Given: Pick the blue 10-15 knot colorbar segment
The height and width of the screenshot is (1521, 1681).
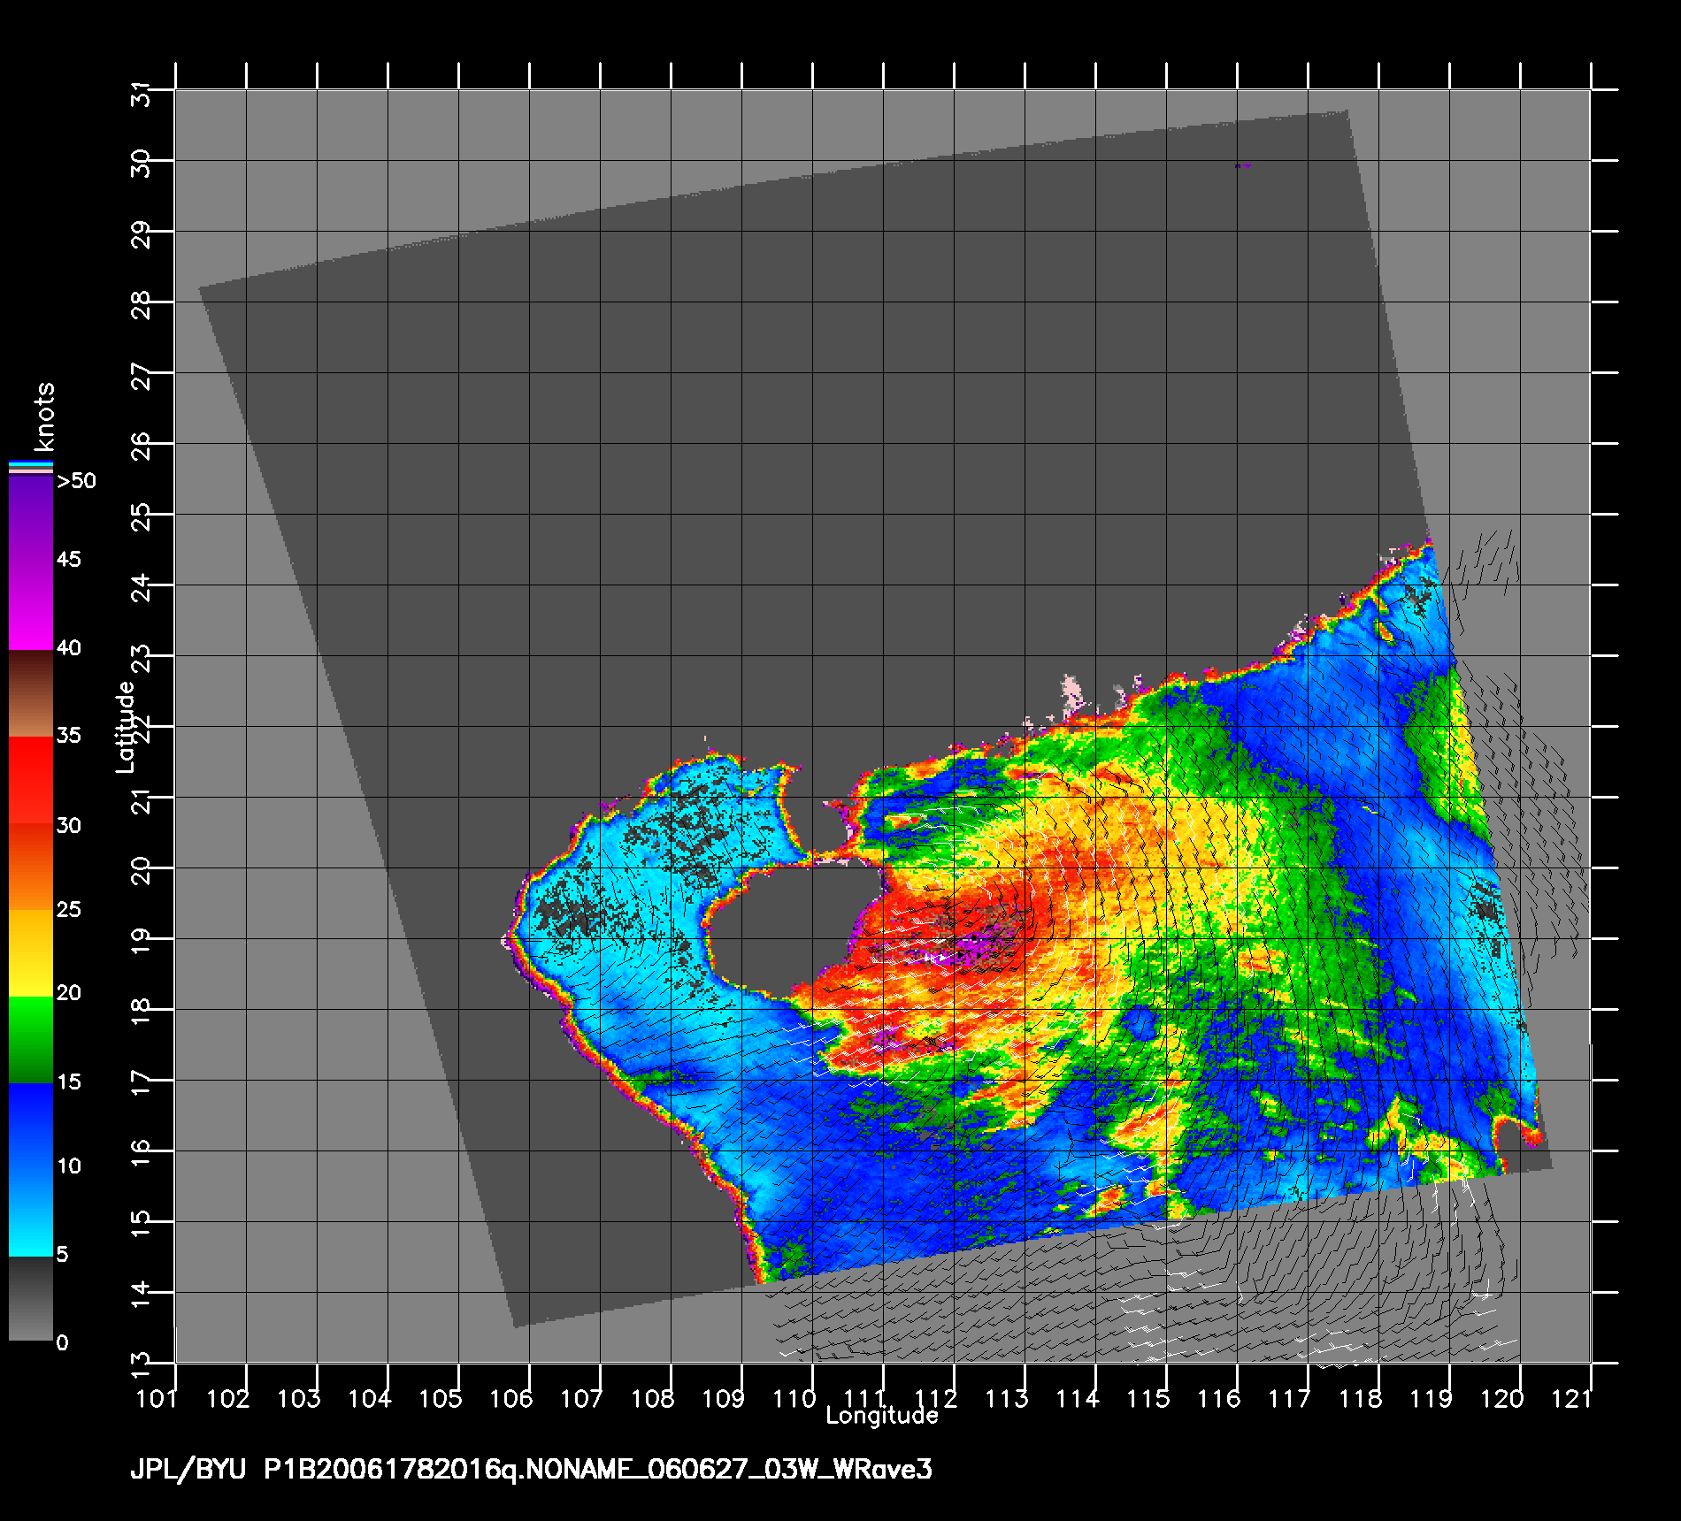Looking at the screenshot, I should tap(31, 1127).
